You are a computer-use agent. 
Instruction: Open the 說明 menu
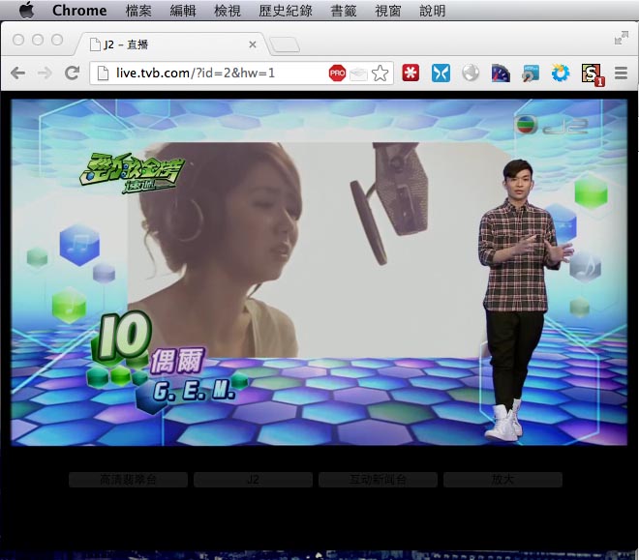pyautogui.click(x=433, y=11)
